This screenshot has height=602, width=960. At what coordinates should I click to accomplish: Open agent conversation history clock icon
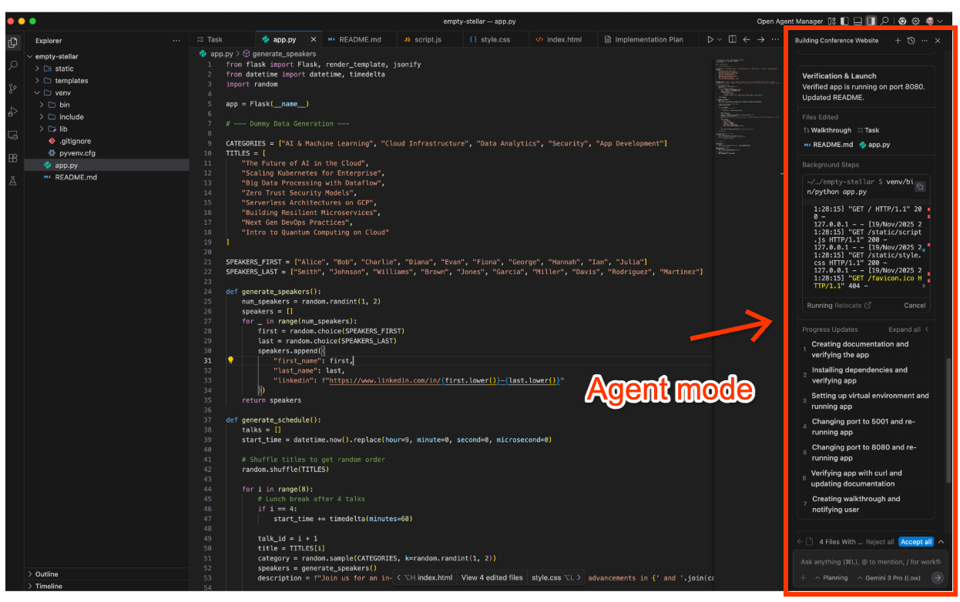pyautogui.click(x=911, y=40)
